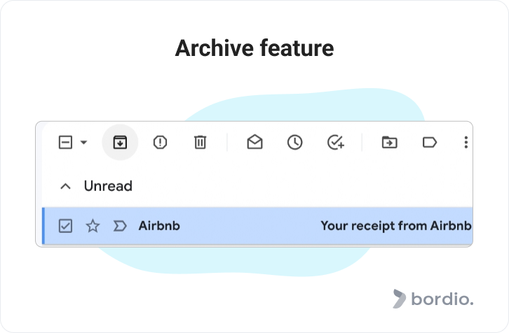Star the Airbnb email
The image size is (509, 333).
(x=93, y=226)
